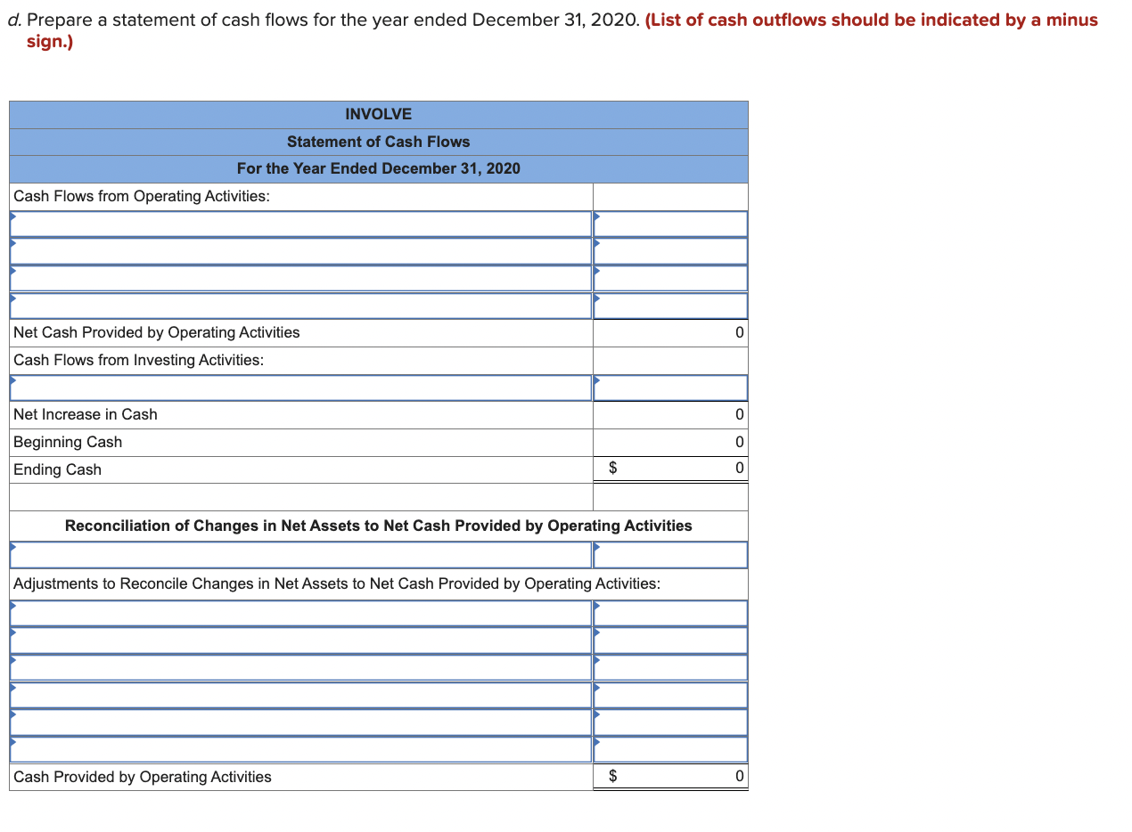1132x832 pixels.
Task: Select the Net Cash Provided by Operating Activities value
Action: point(670,332)
